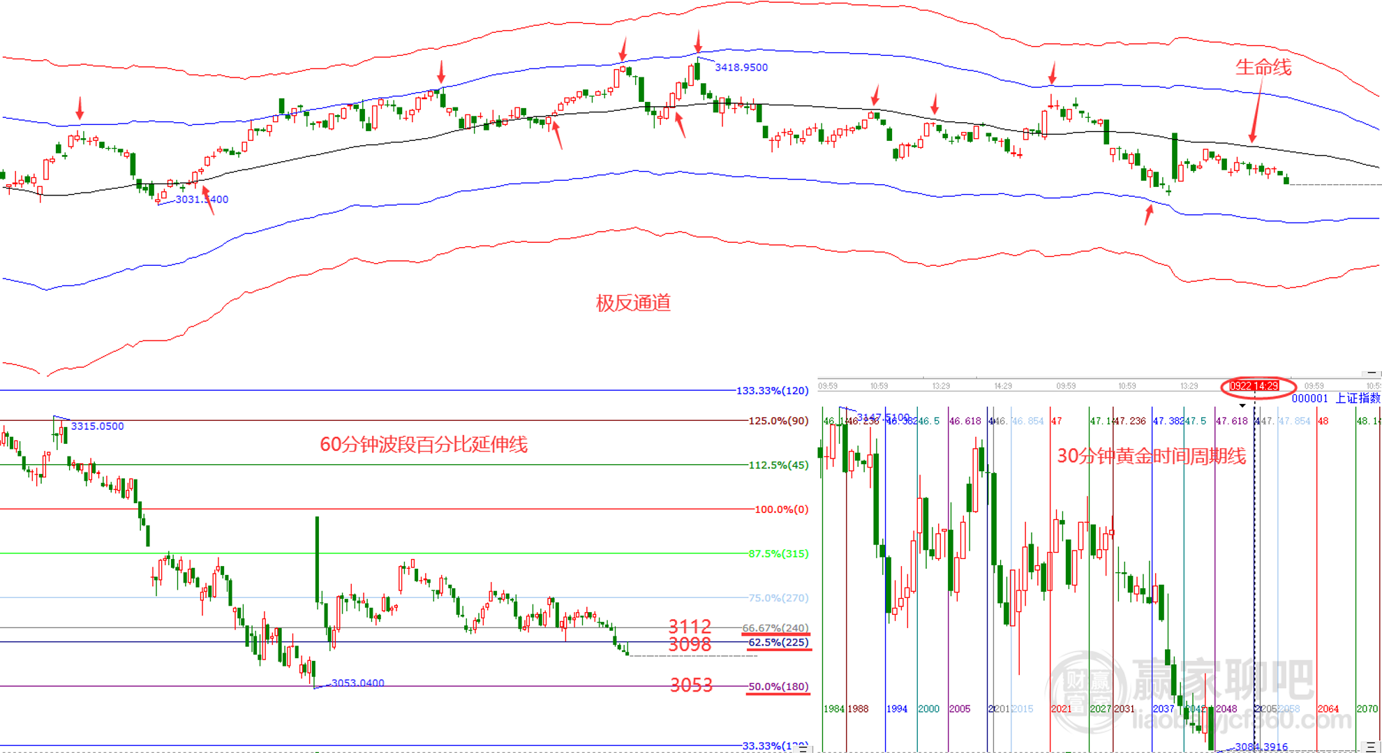Click the blue 47.382 cycle label
This screenshot has height=753, width=1382.
(x=1168, y=422)
